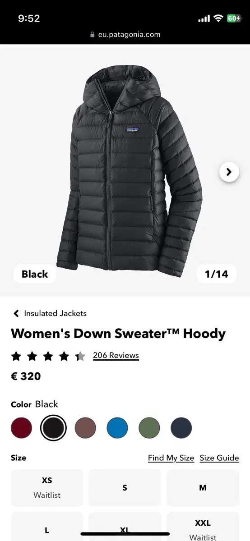
Task: Tap the Wi-Fi status icon
Action: click(x=218, y=18)
